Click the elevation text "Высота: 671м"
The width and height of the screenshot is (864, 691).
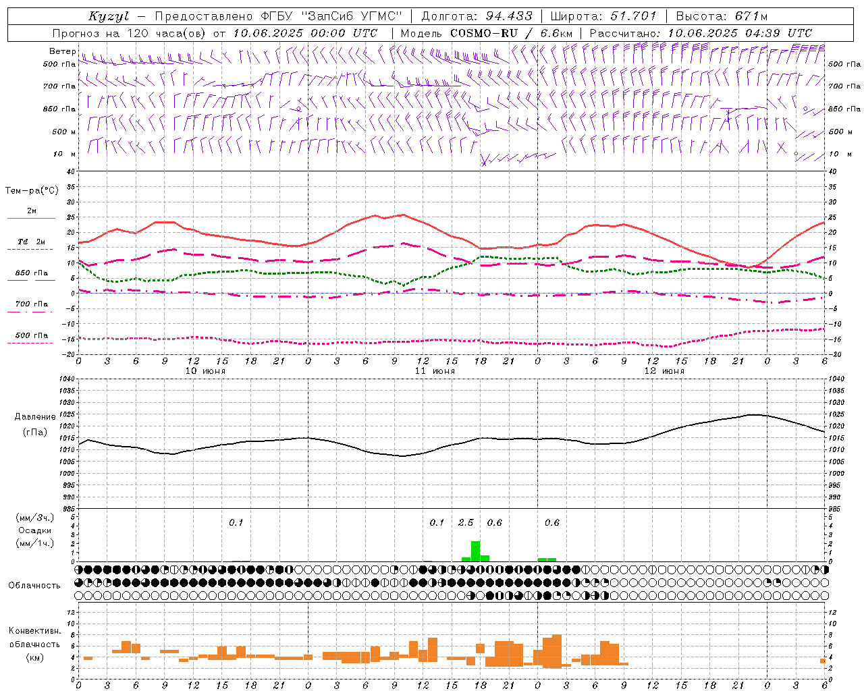click(722, 16)
